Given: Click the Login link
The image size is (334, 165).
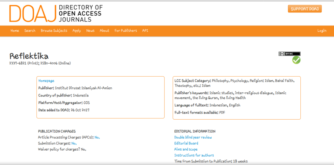Looking at the screenshot, I should pyautogui.click(x=322, y=31).
